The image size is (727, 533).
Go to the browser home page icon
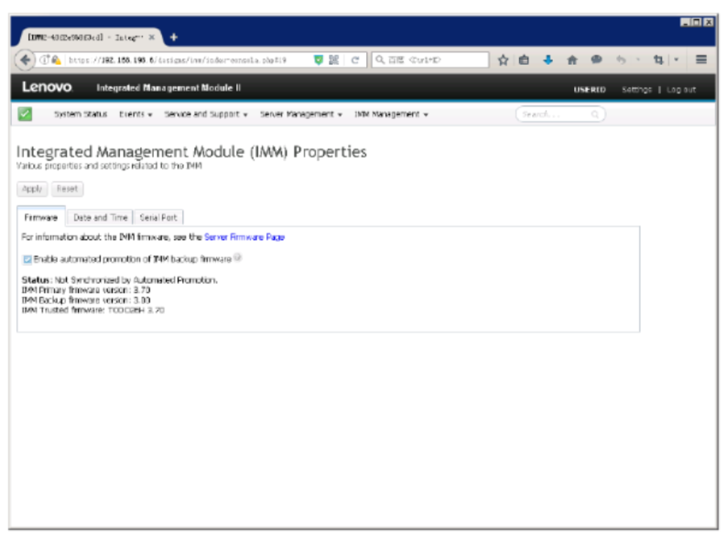[572, 60]
